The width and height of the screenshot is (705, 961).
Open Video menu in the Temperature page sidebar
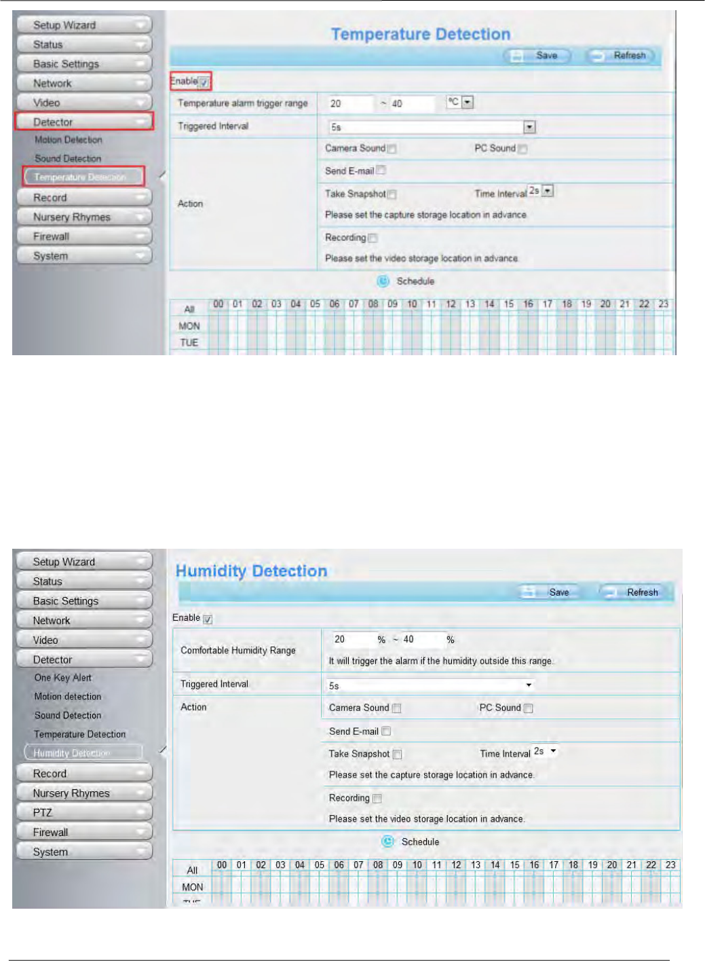coord(83,103)
